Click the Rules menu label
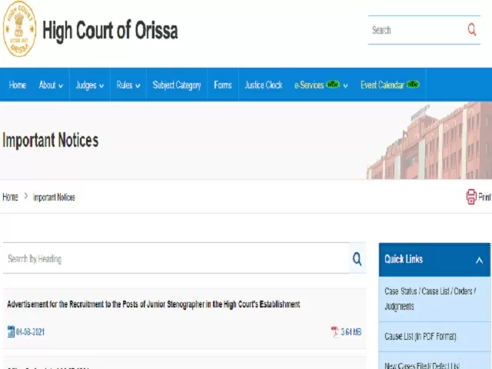This screenshot has width=492, height=369. [x=125, y=85]
